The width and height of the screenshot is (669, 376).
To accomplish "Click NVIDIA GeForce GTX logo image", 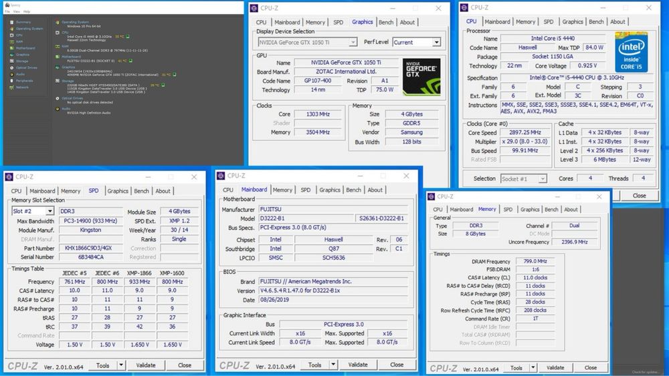I will [x=421, y=77].
